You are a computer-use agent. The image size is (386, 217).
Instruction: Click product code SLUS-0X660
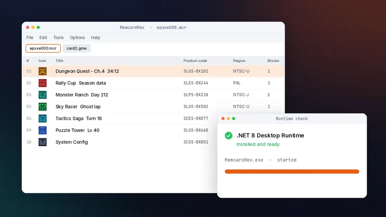coord(196,130)
